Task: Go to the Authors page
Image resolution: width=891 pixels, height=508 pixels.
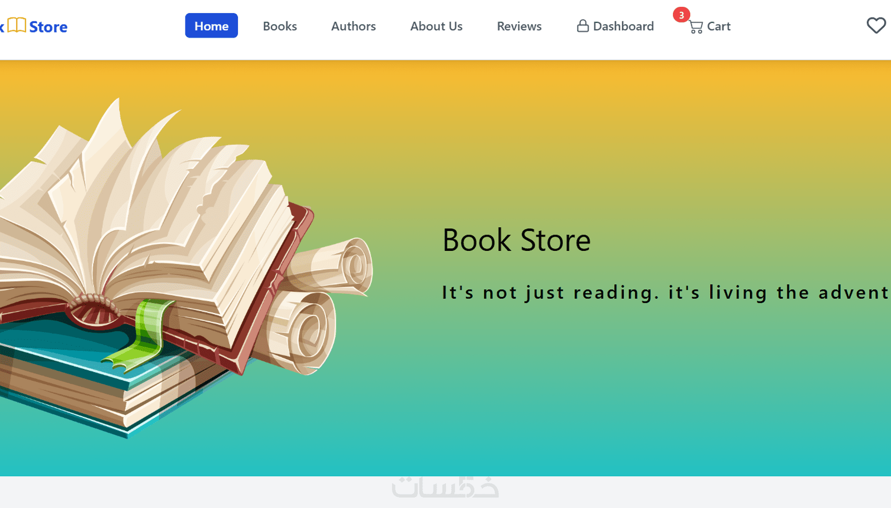Action: coord(353,26)
